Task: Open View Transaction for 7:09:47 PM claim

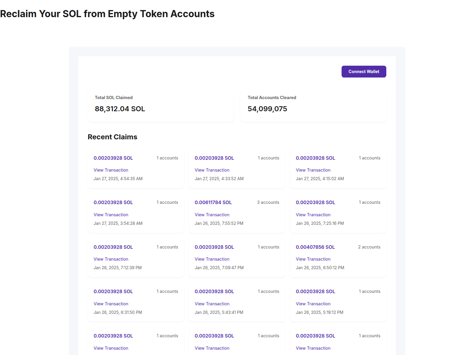Action: pyautogui.click(x=212, y=259)
